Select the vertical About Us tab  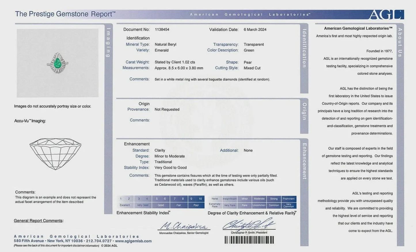tap(400, 42)
